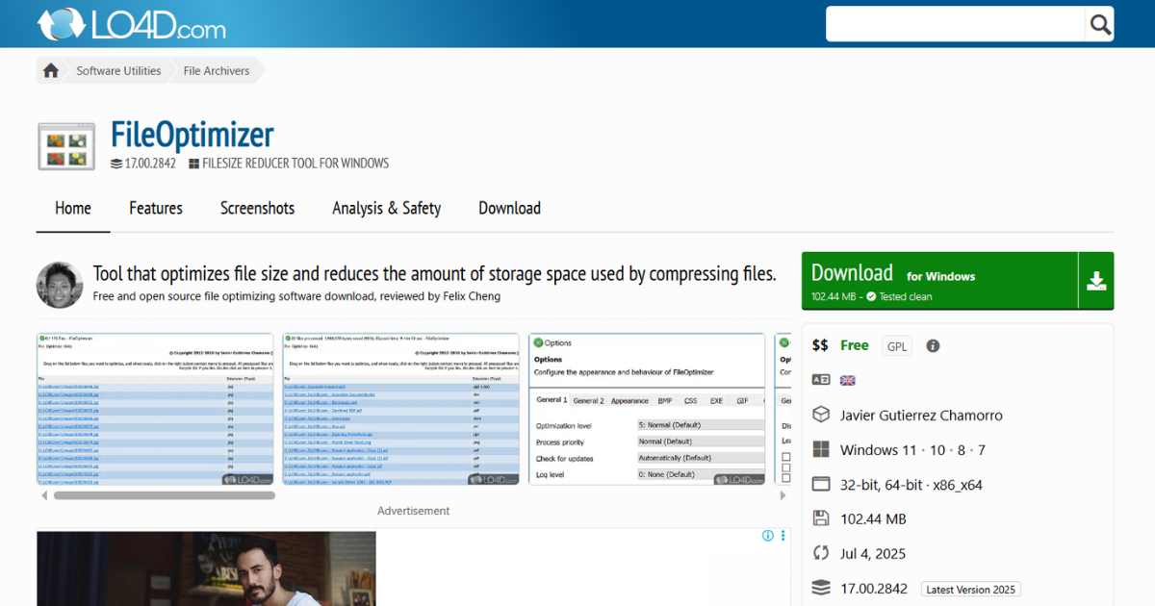Click the Latest Version 2025 badge
This screenshot has height=606, width=1155.
(970, 589)
